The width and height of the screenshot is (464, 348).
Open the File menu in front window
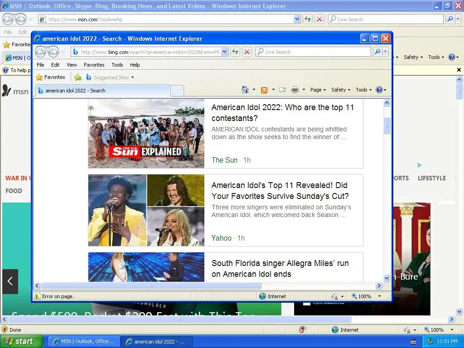[x=40, y=65]
